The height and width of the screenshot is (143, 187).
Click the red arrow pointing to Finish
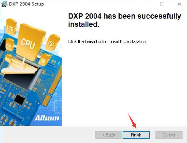click(132, 121)
